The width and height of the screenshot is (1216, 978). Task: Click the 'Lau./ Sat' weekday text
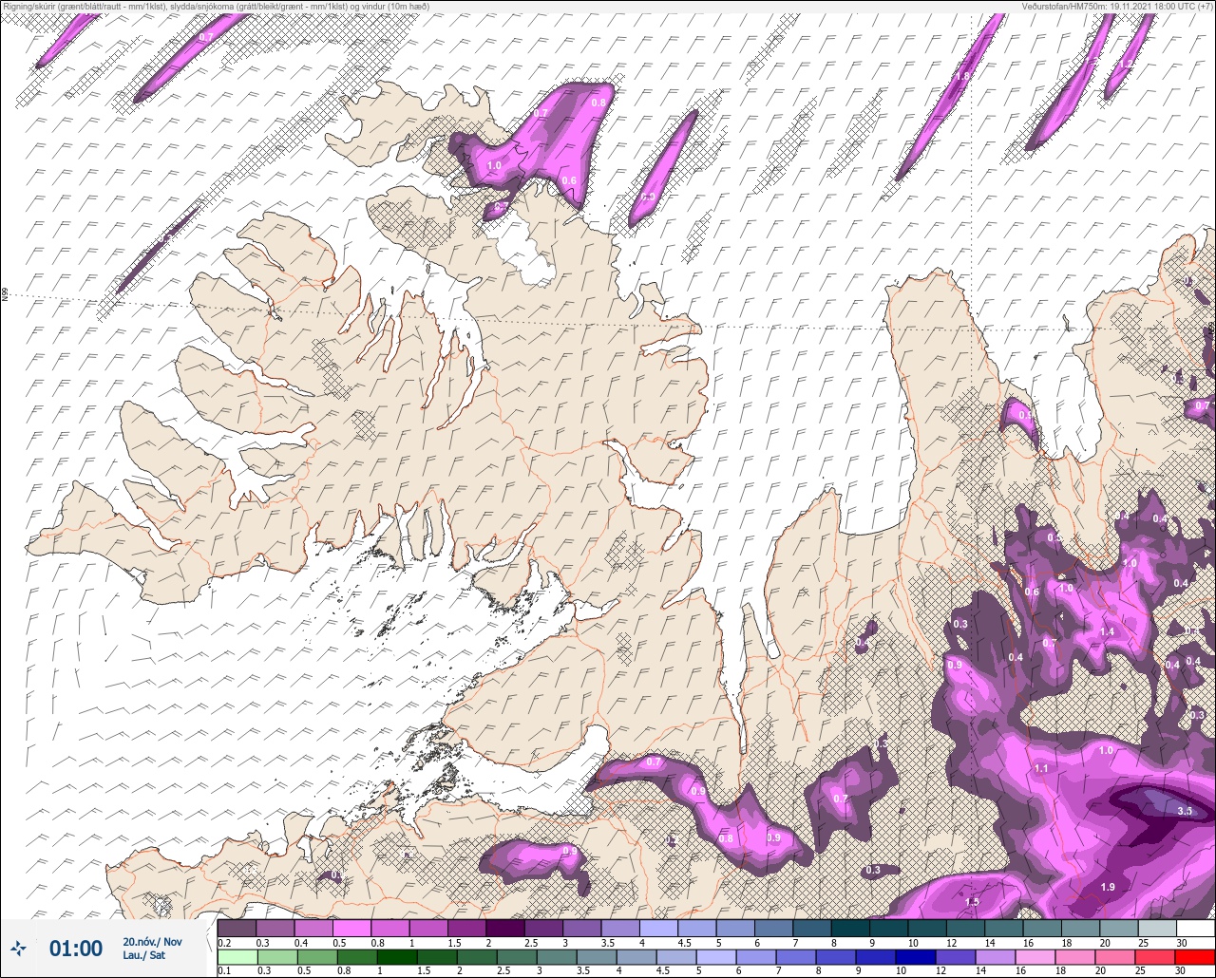(142, 956)
